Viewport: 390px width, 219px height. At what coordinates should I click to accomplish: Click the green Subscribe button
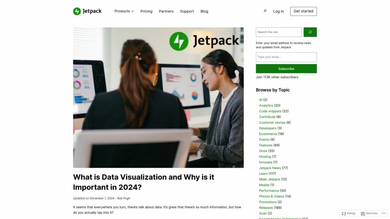[286, 69]
